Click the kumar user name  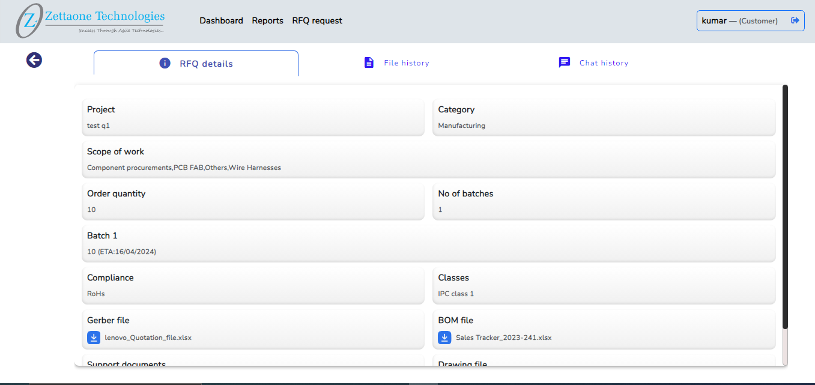coord(714,20)
